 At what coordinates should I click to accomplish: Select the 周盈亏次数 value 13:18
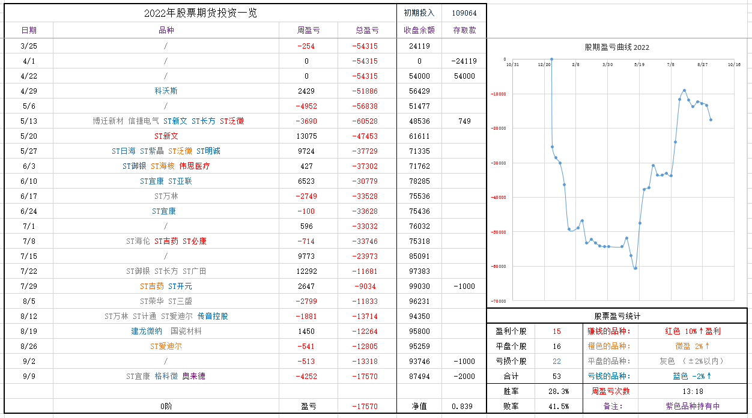pyautogui.click(x=693, y=392)
